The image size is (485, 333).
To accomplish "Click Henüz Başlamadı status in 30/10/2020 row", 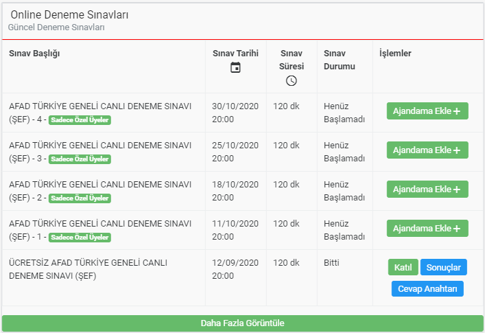I will click(344, 113).
